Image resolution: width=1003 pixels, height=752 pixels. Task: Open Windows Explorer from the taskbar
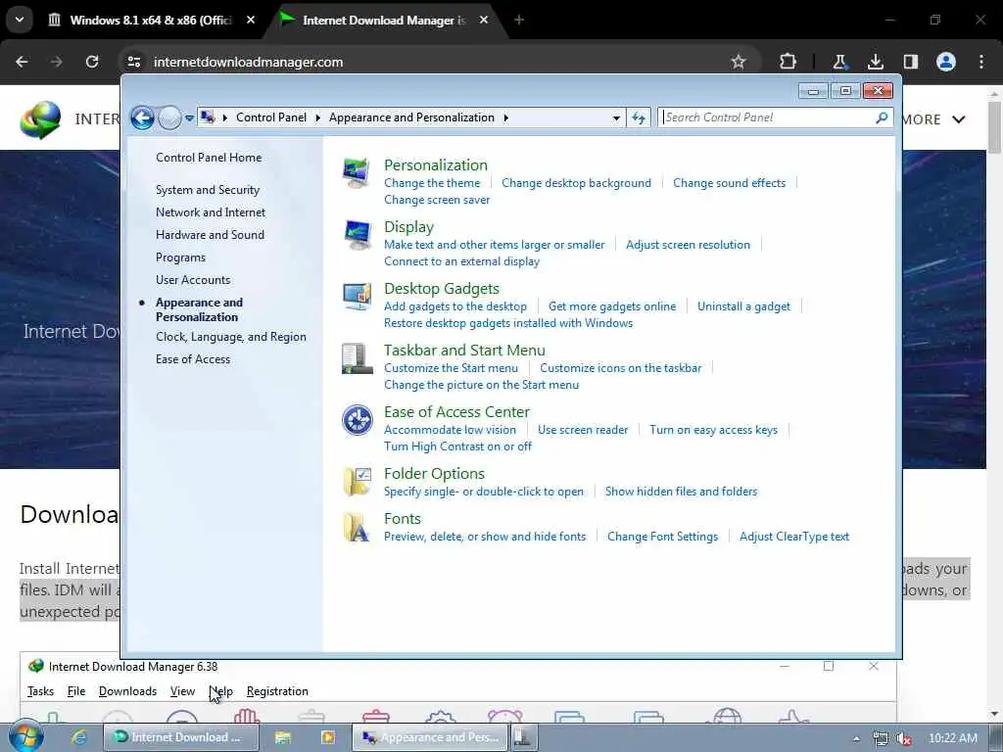tap(283, 737)
